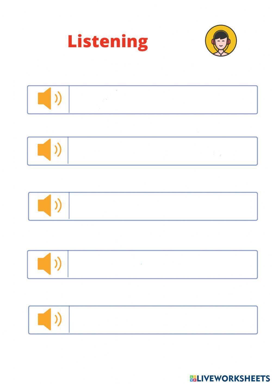This screenshot has width=272, height=384.
Task: Click the colored LIVE squares logo icon
Action: (193, 378)
